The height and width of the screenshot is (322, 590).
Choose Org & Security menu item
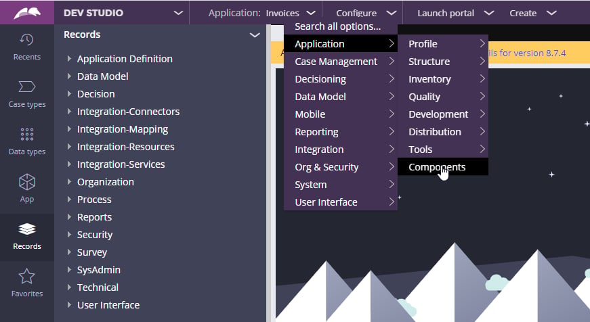[341, 167]
